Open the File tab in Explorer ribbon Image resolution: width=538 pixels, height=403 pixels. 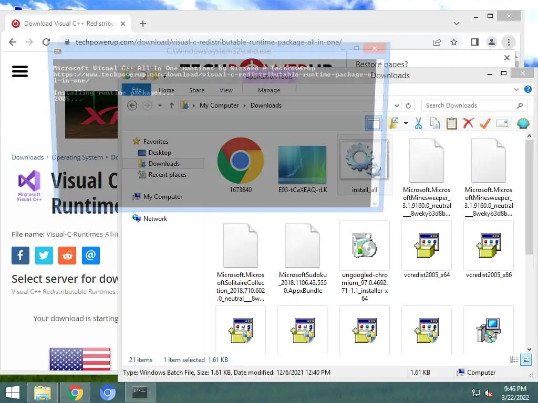coord(137,90)
